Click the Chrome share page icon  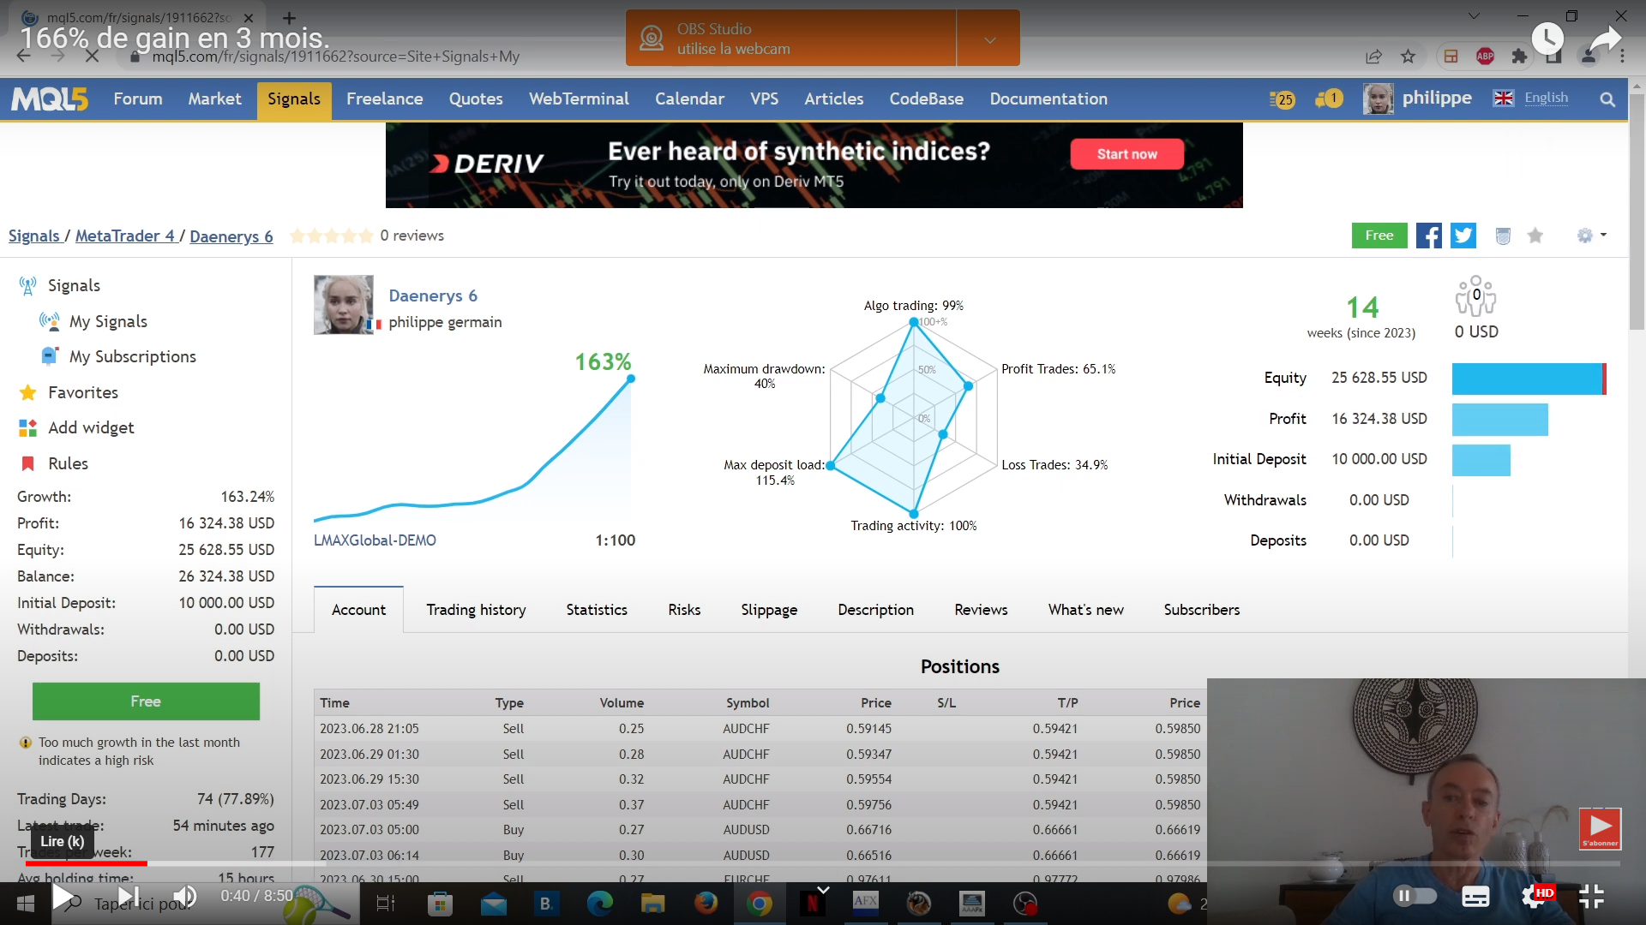(1373, 57)
